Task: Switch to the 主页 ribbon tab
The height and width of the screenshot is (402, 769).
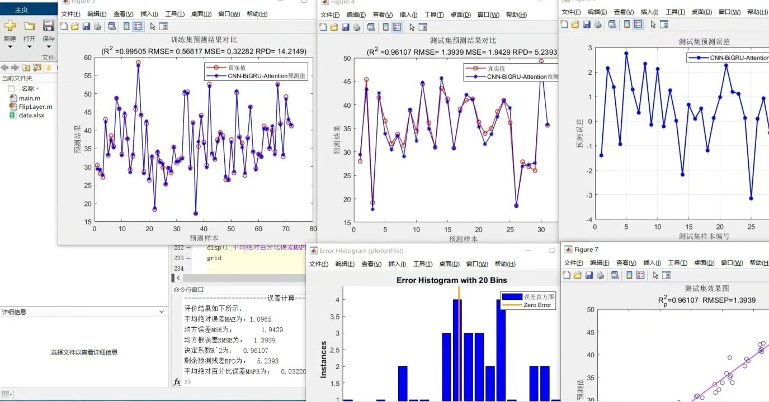Action: (21, 9)
